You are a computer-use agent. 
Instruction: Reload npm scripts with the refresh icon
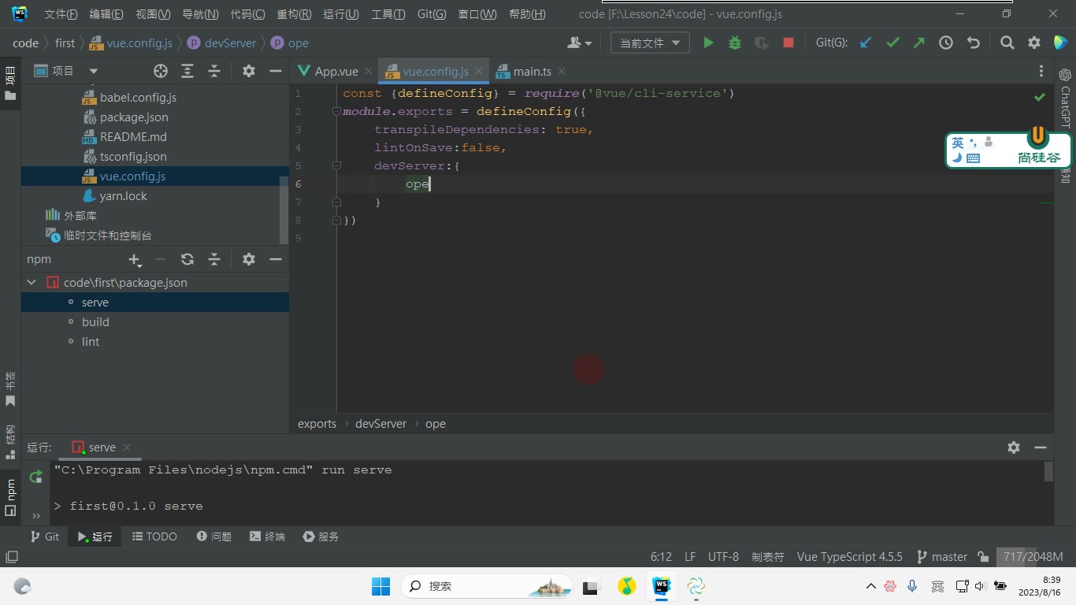tap(187, 259)
